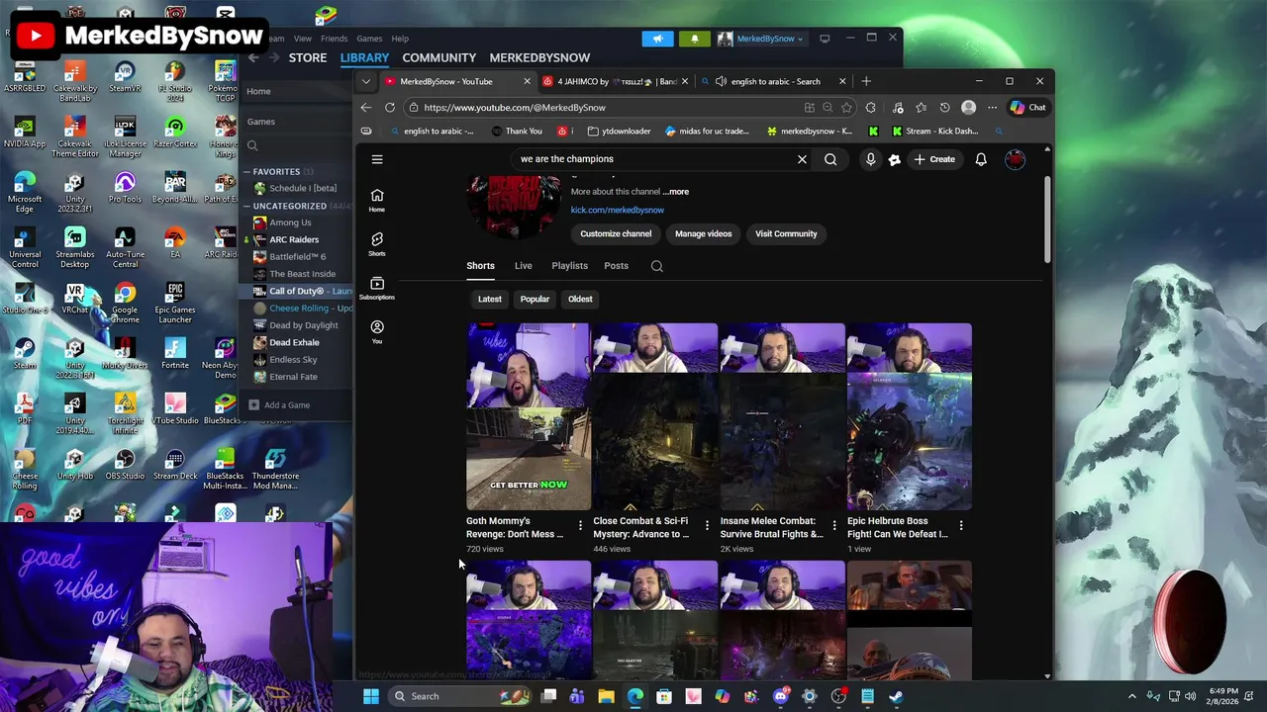Open Steam from the taskbar
Screen dimensions: 1267x712
[x=896, y=696]
